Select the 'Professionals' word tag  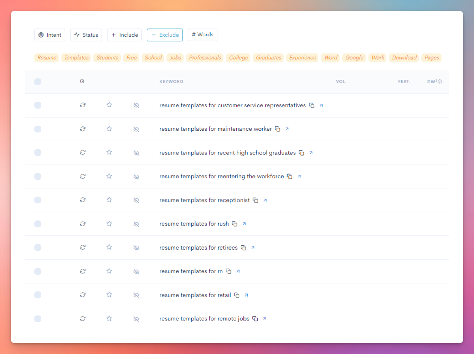pos(205,58)
